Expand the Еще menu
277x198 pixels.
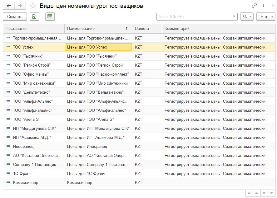(x=266, y=16)
